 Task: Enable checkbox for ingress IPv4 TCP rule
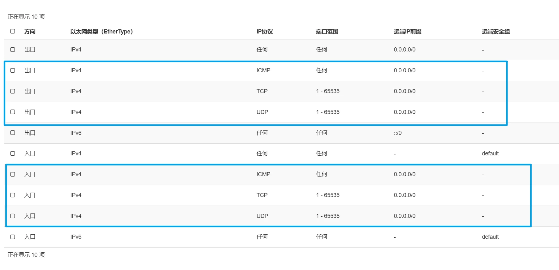tap(13, 195)
